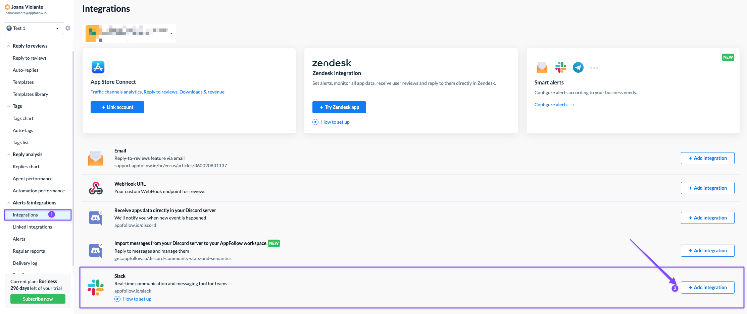747x314 pixels.
Task: Collapse the Reply to reviews section
Action: pos(9,46)
